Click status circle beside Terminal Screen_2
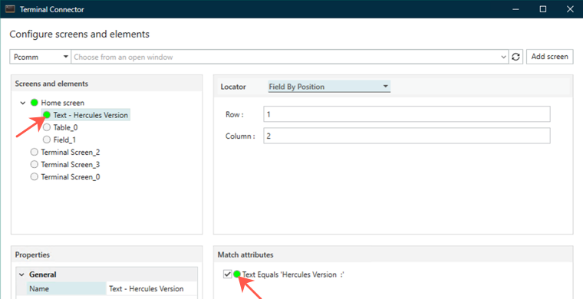583x299 pixels. 35,152
